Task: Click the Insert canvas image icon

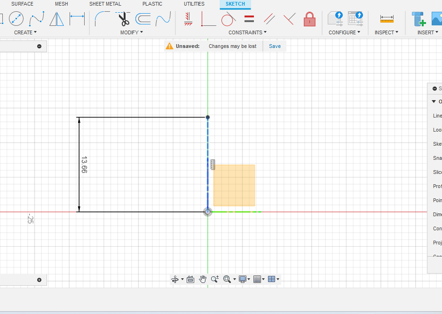Action: tap(437, 19)
